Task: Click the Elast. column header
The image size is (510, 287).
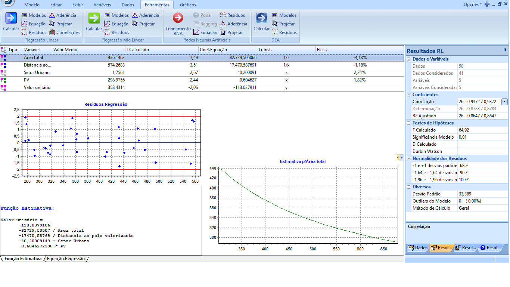Action: click(360, 50)
